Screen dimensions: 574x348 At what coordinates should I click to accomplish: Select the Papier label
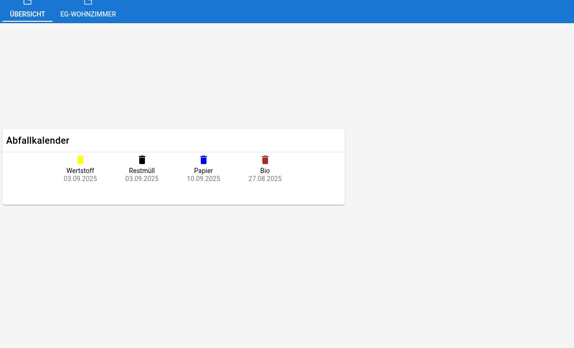(x=204, y=171)
